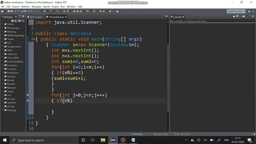Click the Search (flashlight) toolbar icon
The image size is (256, 144).
pyautogui.click(x=81, y=11)
